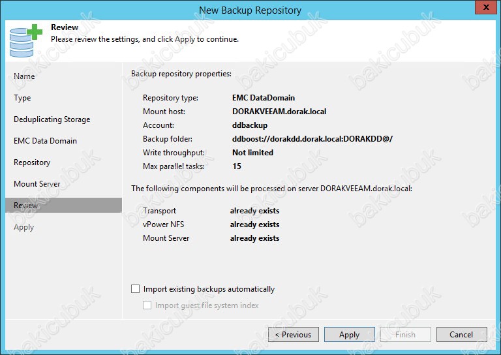Click the 'Repository type:' label
The width and height of the screenshot is (501, 355).
170,98
